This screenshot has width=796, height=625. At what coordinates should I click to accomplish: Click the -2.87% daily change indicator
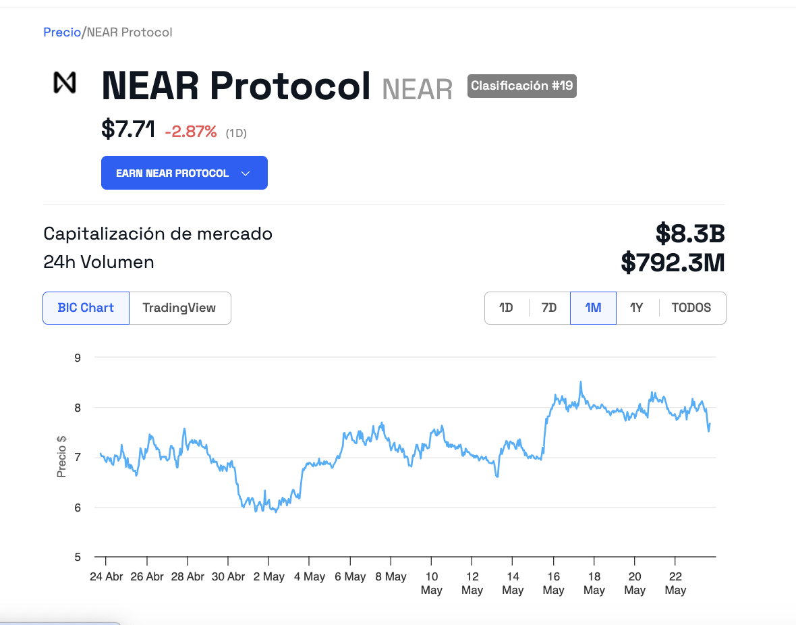191,132
